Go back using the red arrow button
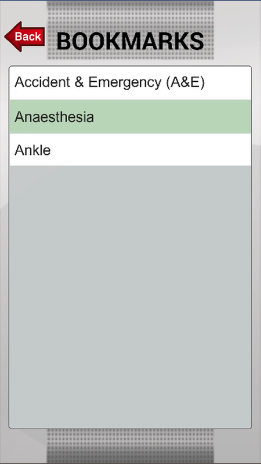Image resolution: width=261 pixels, height=464 pixels. tap(25, 37)
